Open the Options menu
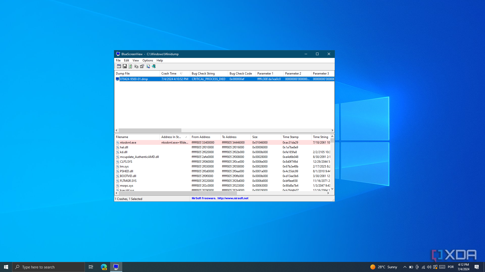Viewport: 485px width, 272px height. 148,60
